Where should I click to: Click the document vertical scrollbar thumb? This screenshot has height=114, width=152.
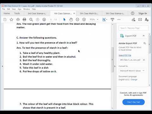click(x=113, y=60)
